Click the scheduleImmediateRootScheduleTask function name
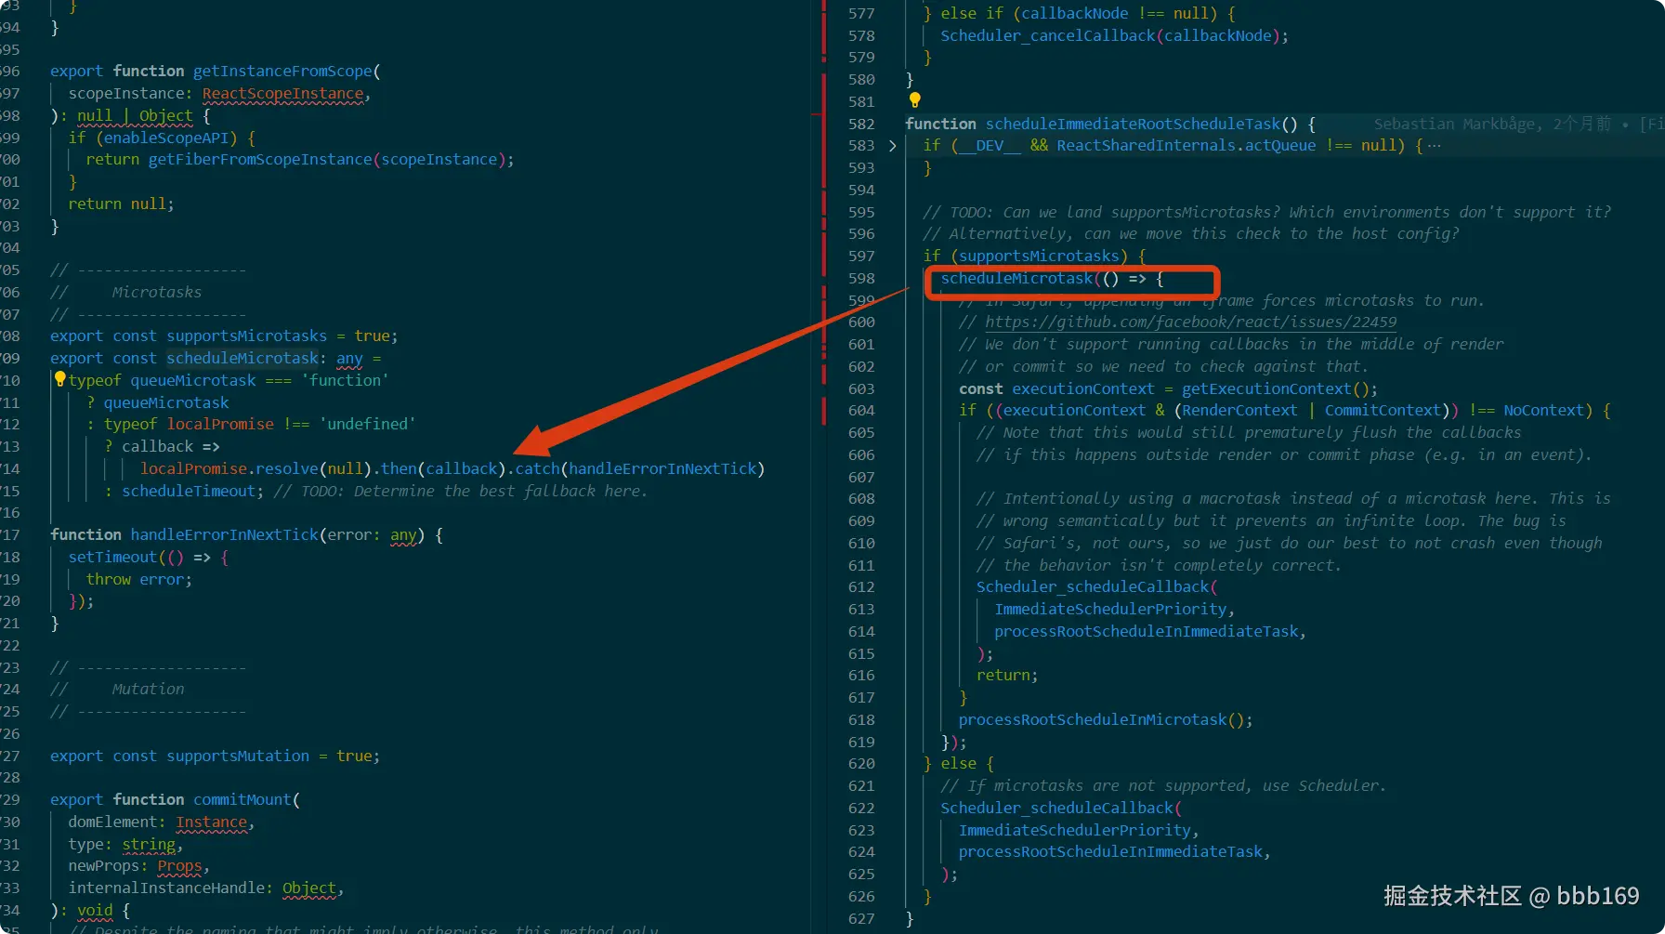 [1133, 124]
